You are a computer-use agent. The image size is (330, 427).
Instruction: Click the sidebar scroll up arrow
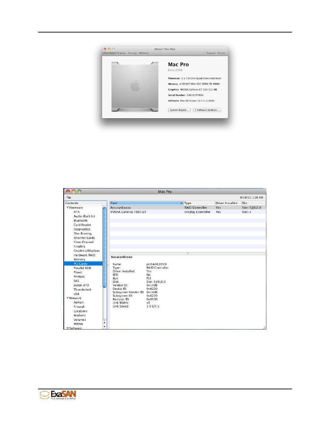(x=104, y=323)
